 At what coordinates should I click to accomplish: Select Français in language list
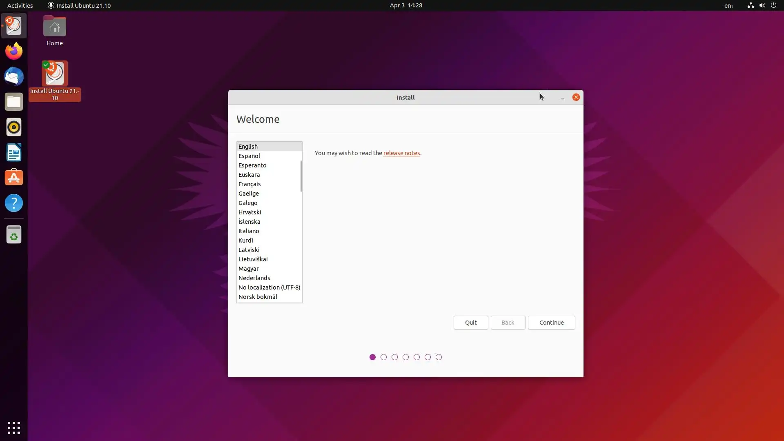pyautogui.click(x=249, y=184)
